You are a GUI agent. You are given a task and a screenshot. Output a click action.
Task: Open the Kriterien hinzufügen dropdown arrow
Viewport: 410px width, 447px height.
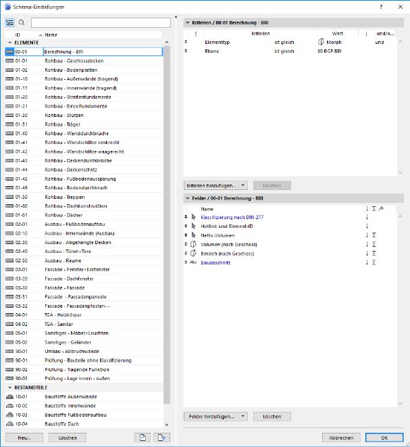243,185
